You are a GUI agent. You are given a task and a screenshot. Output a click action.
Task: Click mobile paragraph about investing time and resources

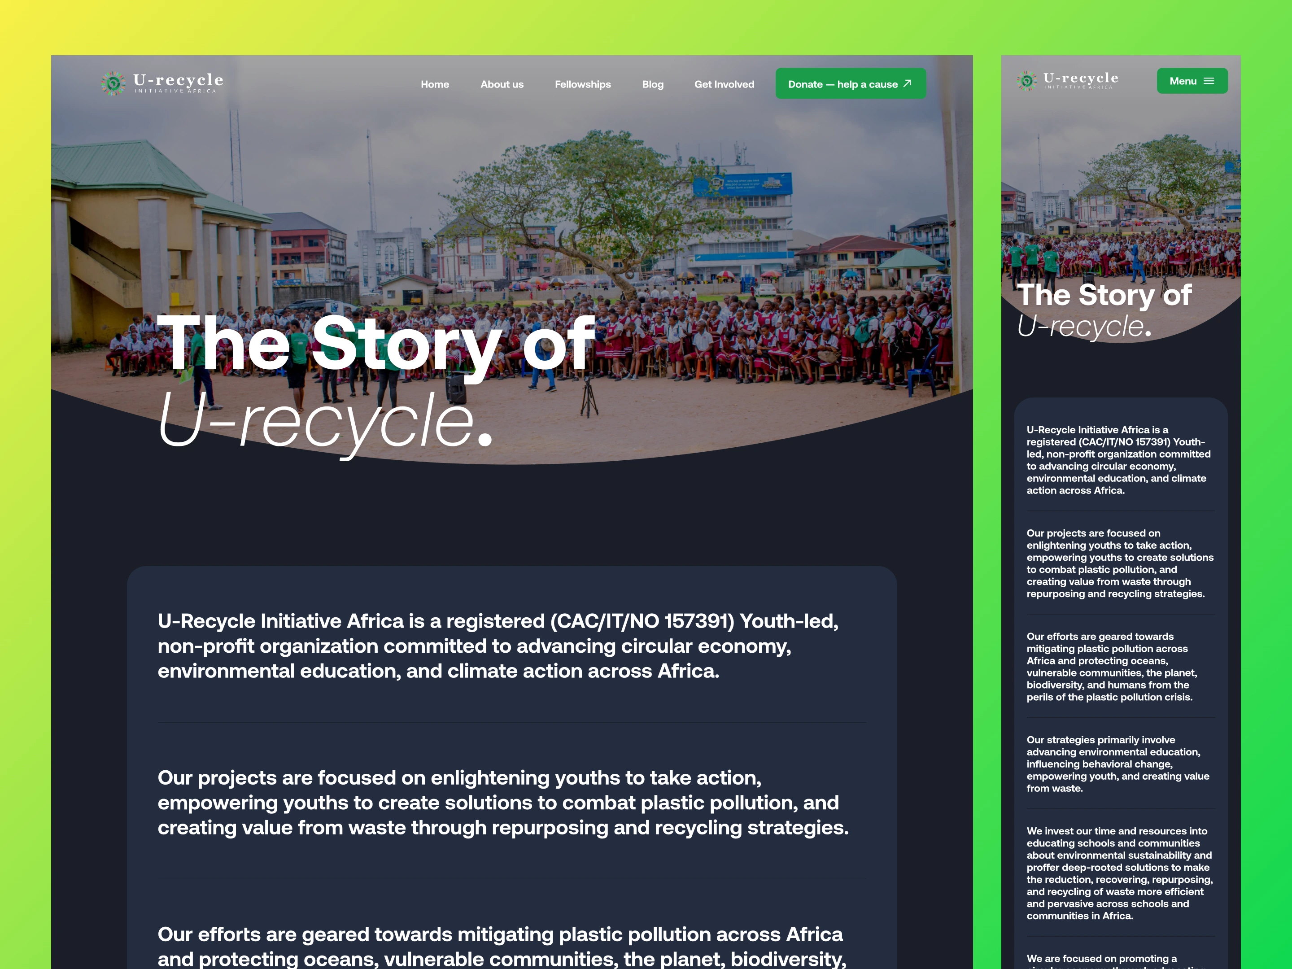click(1120, 873)
